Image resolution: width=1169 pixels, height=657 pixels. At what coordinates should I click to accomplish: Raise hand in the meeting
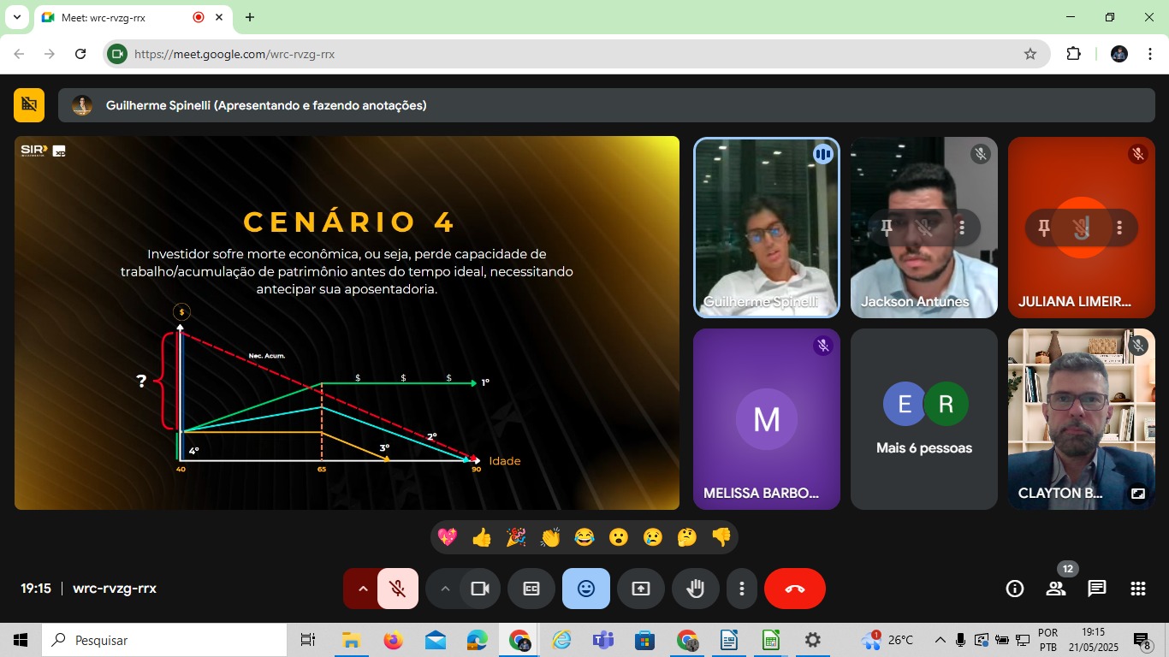coord(695,589)
